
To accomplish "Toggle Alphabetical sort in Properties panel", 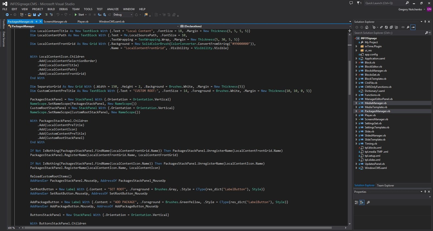I will [x=362, y=202].
